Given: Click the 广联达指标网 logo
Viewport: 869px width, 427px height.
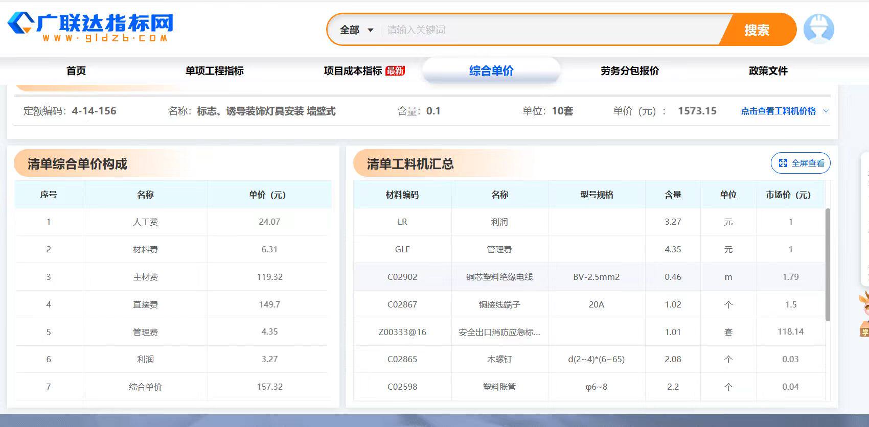Looking at the screenshot, I should (90, 27).
